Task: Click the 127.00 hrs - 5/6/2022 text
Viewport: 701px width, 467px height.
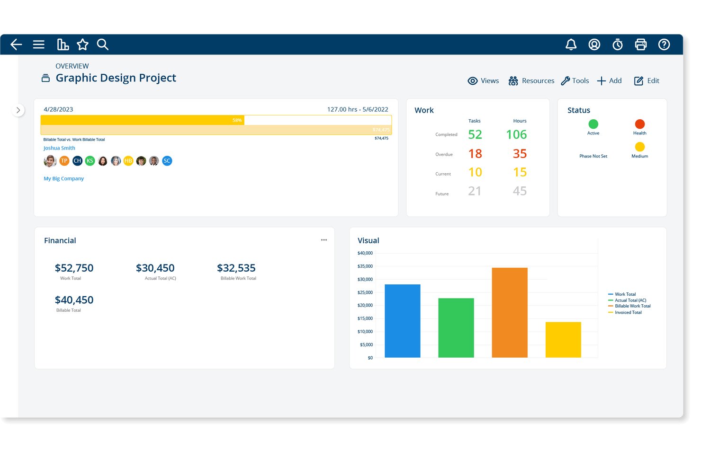Action: [358, 109]
